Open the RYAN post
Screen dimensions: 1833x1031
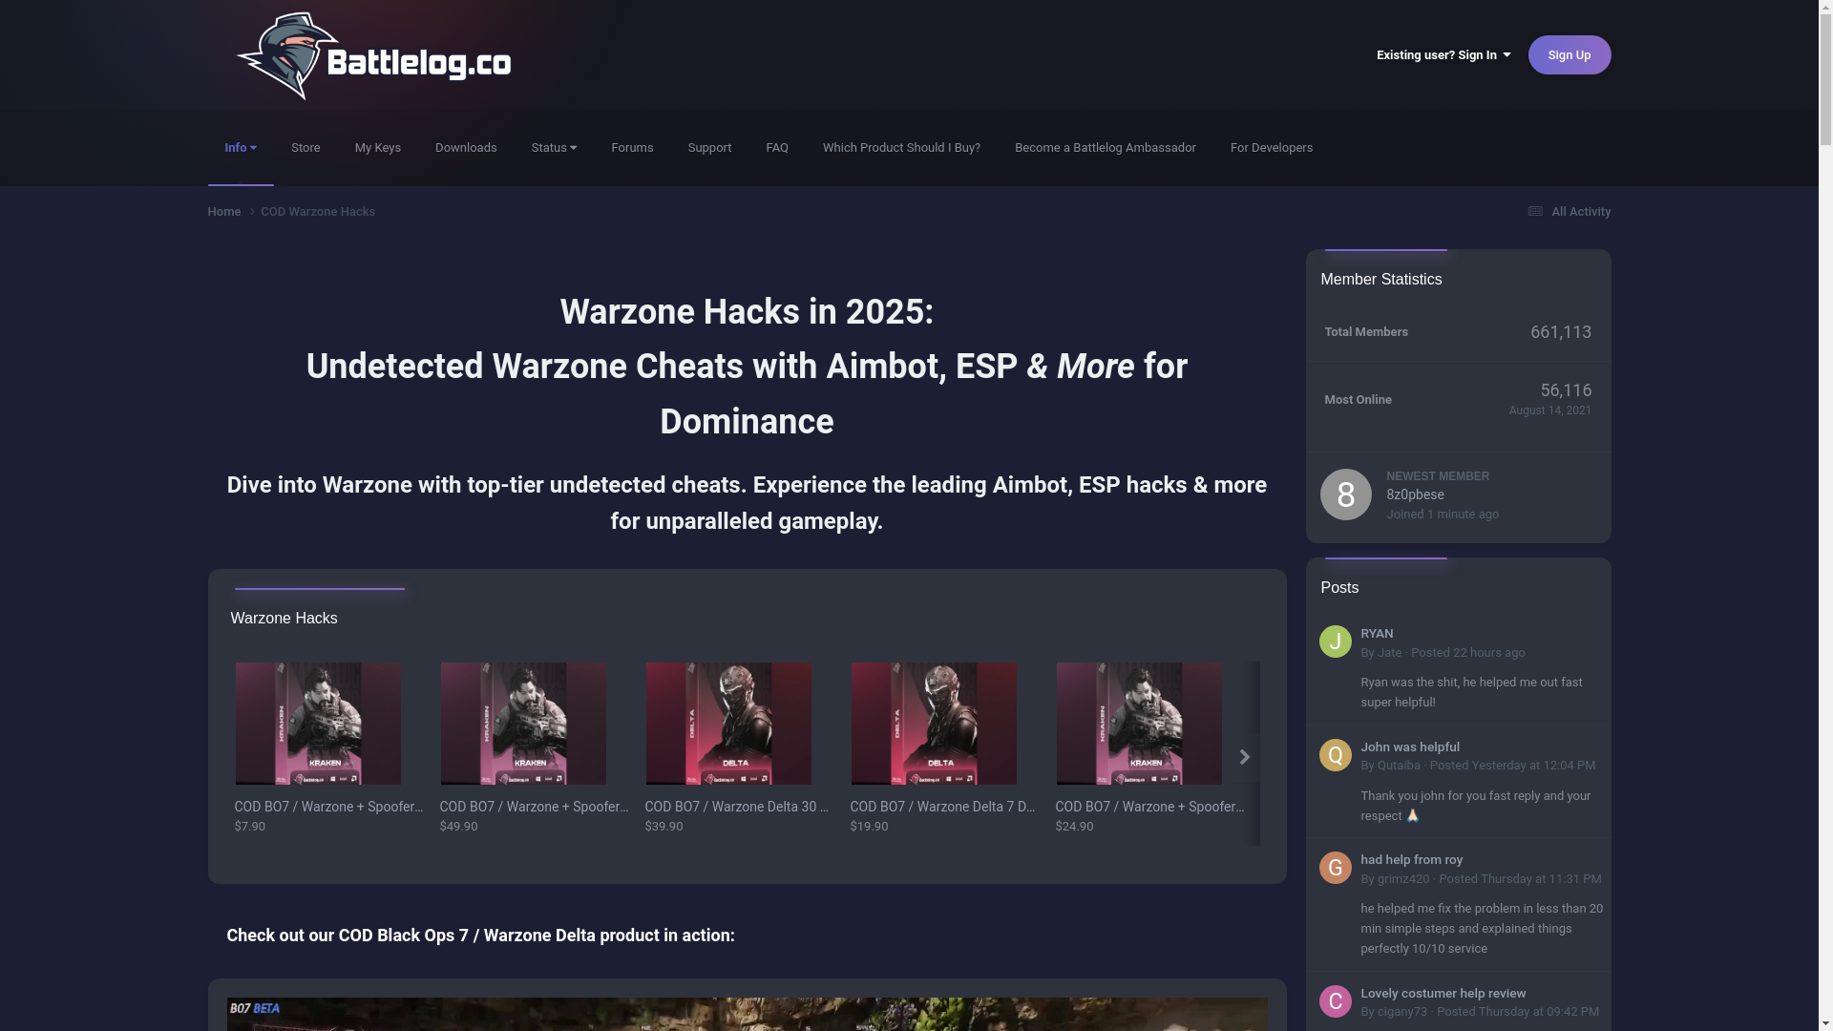tap(1377, 634)
